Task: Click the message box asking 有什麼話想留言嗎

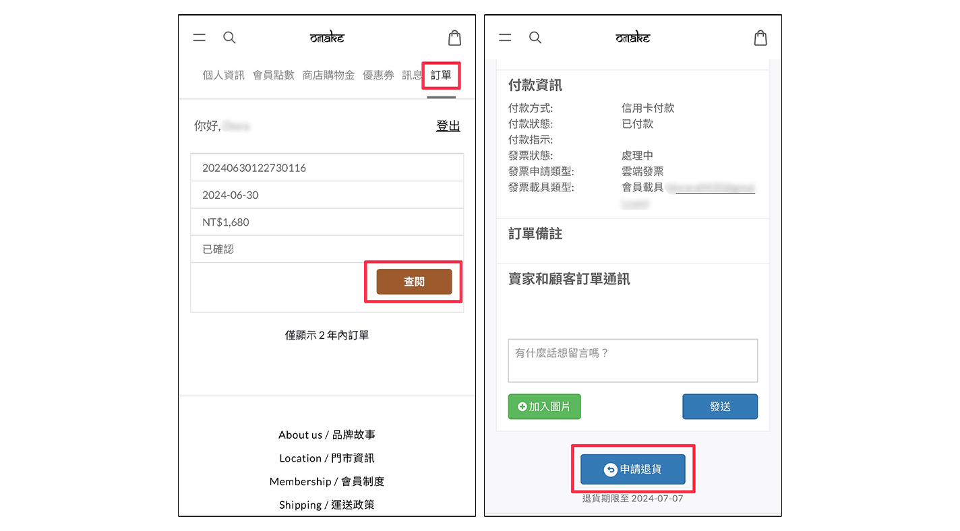Action: click(633, 361)
